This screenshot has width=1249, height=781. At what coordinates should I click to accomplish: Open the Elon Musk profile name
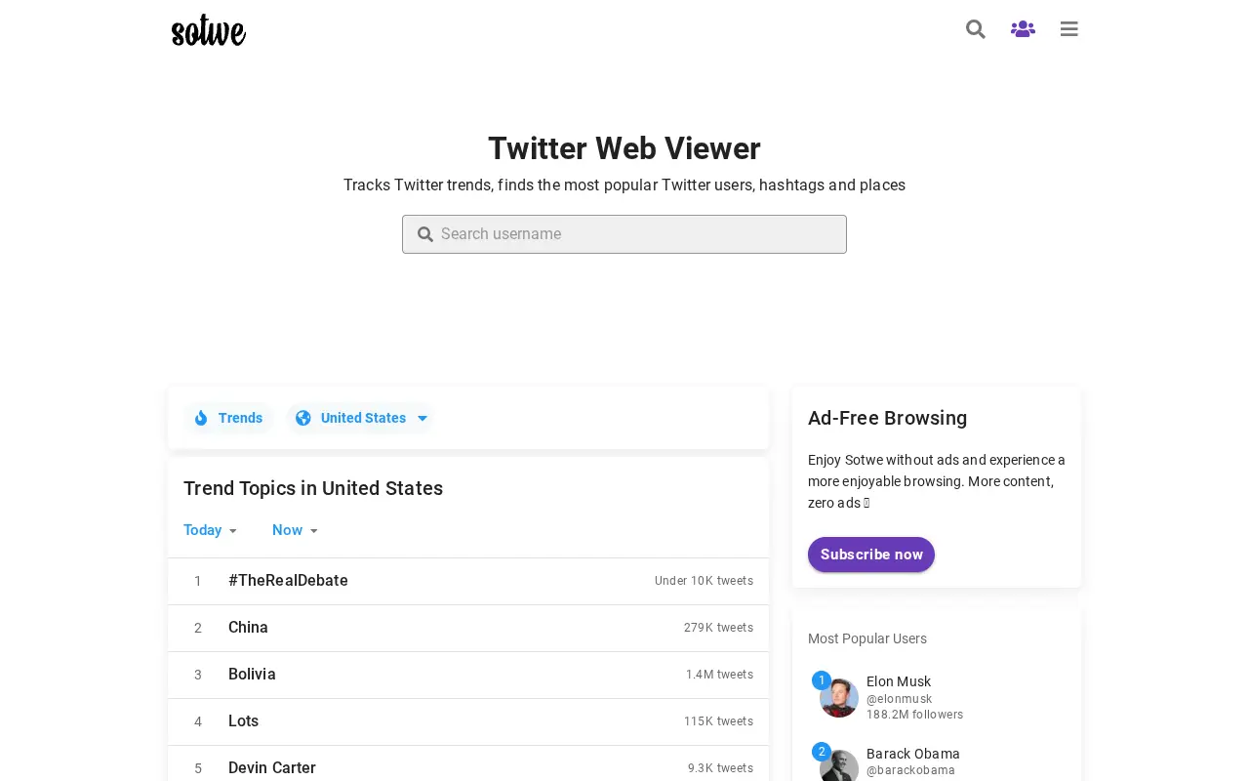[x=899, y=681]
